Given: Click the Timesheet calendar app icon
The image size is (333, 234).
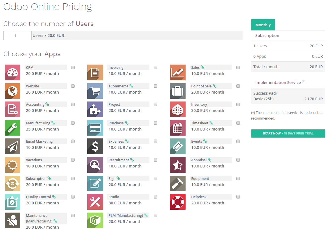Looking at the screenshot, I should coord(178,128).
